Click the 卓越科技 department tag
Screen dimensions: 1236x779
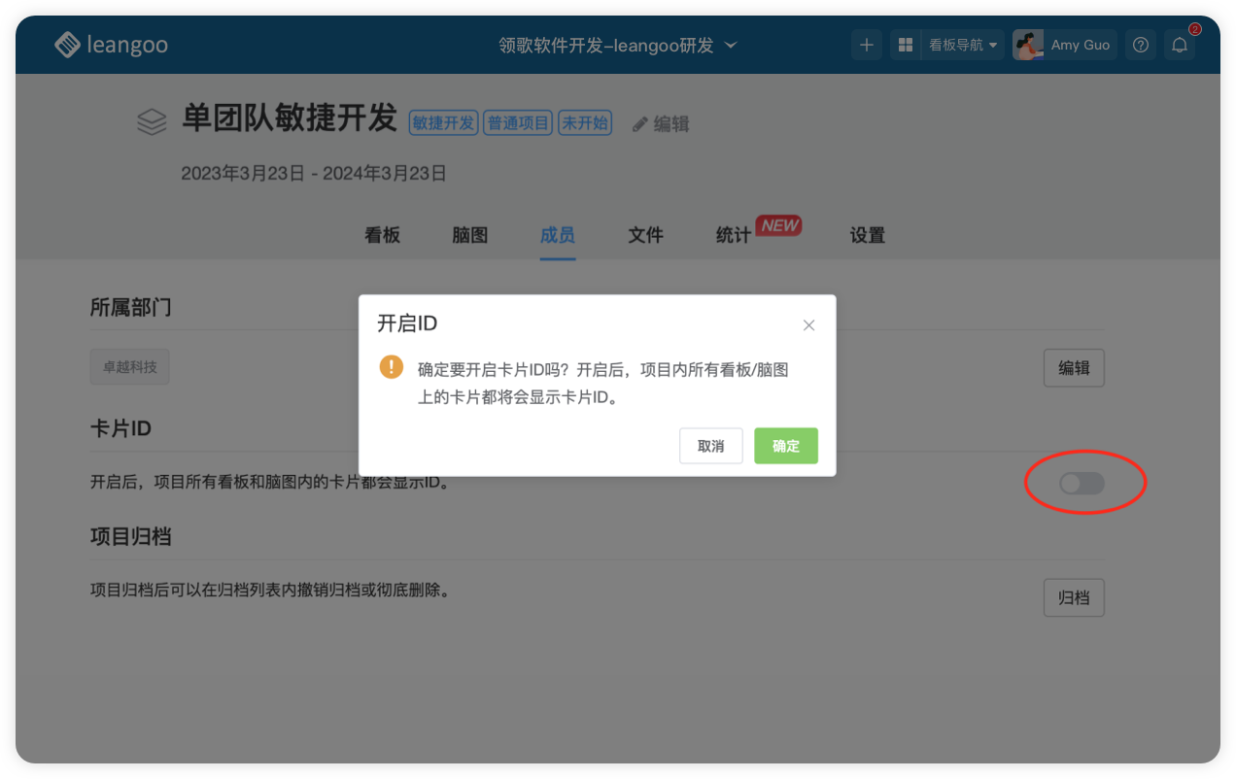pos(130,368)
